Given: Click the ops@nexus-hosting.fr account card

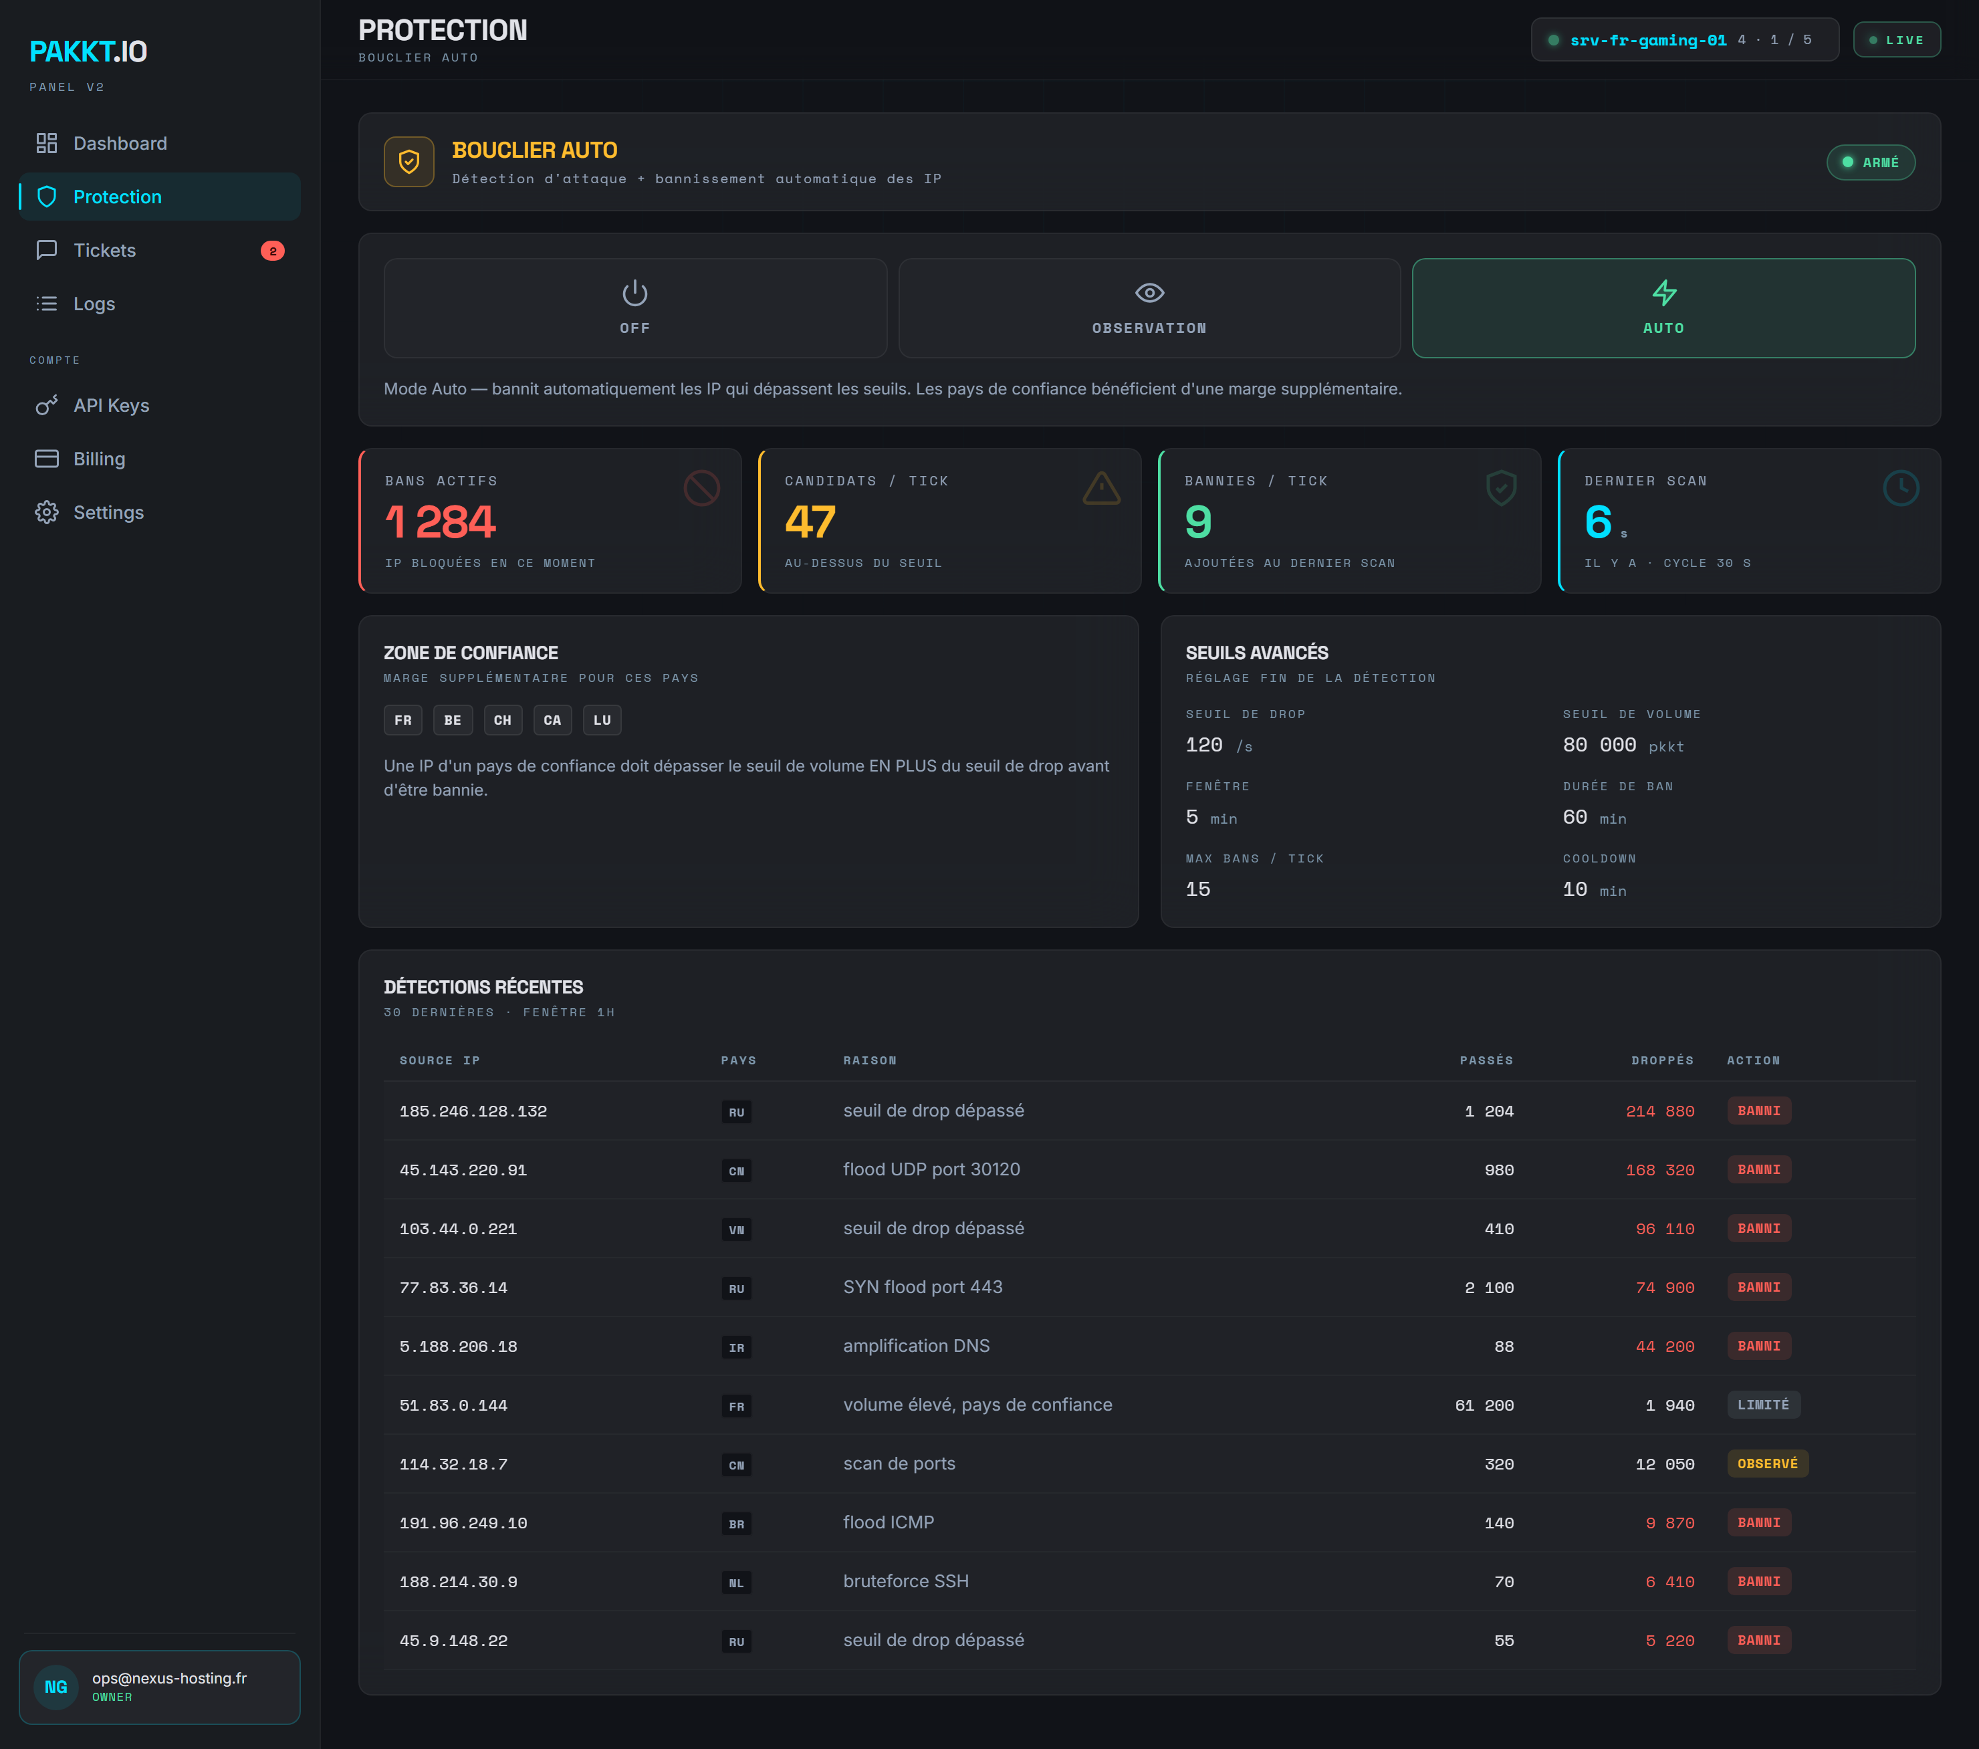Looking at the screenshot, I should (x=160, y=1687).
